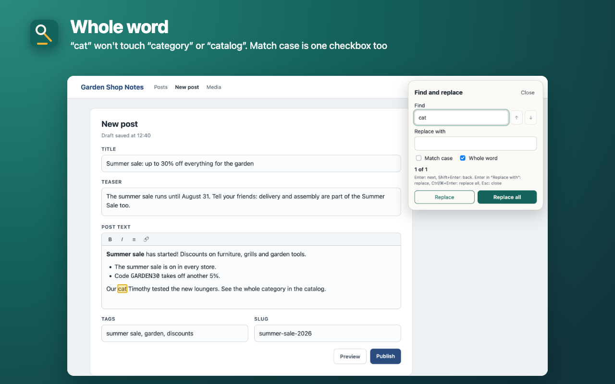Click into the Slug field
Screen dimensions: 615x384
click(x=327, y=333)
